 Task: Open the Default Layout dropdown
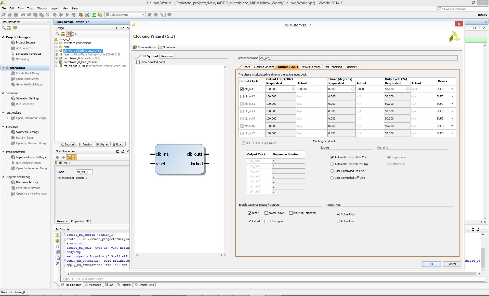click(x=125, y=15)
